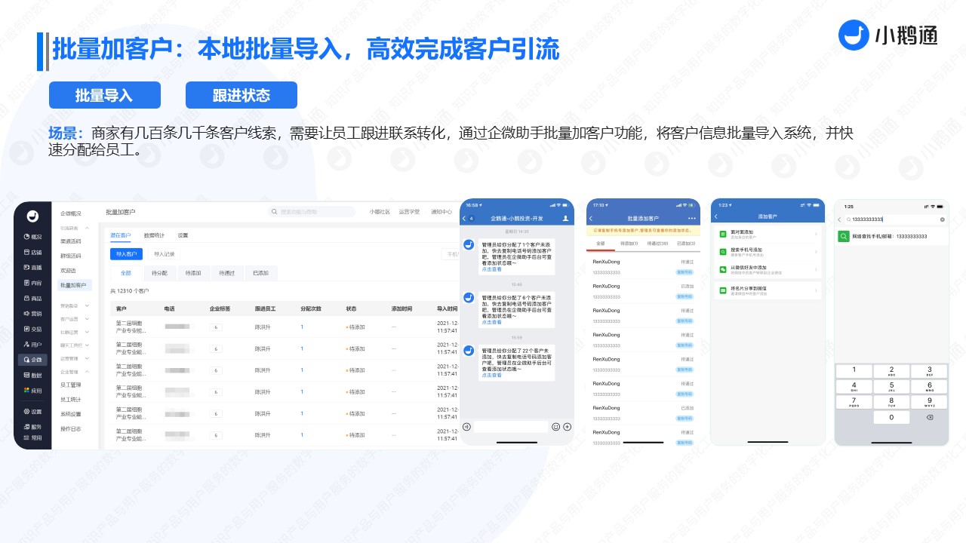The height and width of the screenshot is (543, 966).
Task: Select the 待分配 filter tab
Action: [159, 272]
